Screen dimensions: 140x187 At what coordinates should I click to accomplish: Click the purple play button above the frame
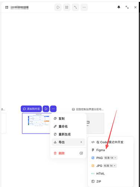pos(46,109)
